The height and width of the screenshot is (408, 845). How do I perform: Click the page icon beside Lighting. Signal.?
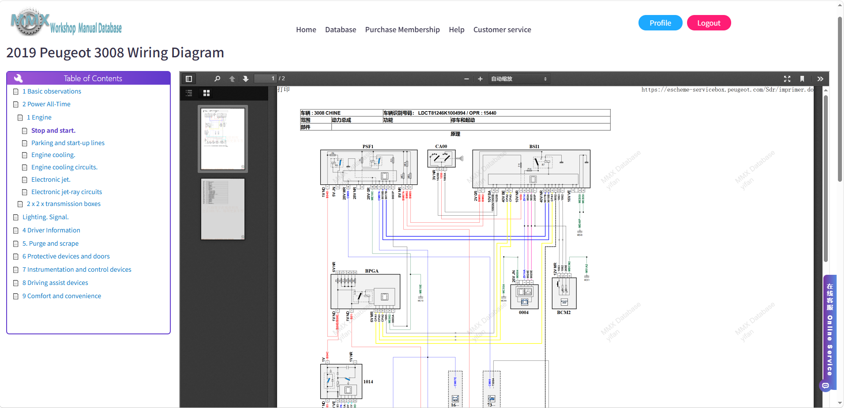click(x=16, y=217)
